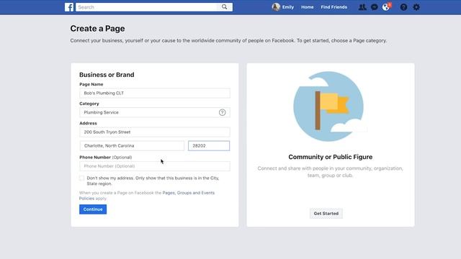Go to Home in top bar
This screenshot has width=461, height=259.
(308, 7)
